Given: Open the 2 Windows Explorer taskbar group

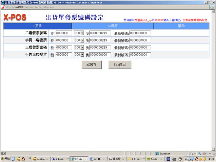Looking at the screenshot, I should (136, 159).
